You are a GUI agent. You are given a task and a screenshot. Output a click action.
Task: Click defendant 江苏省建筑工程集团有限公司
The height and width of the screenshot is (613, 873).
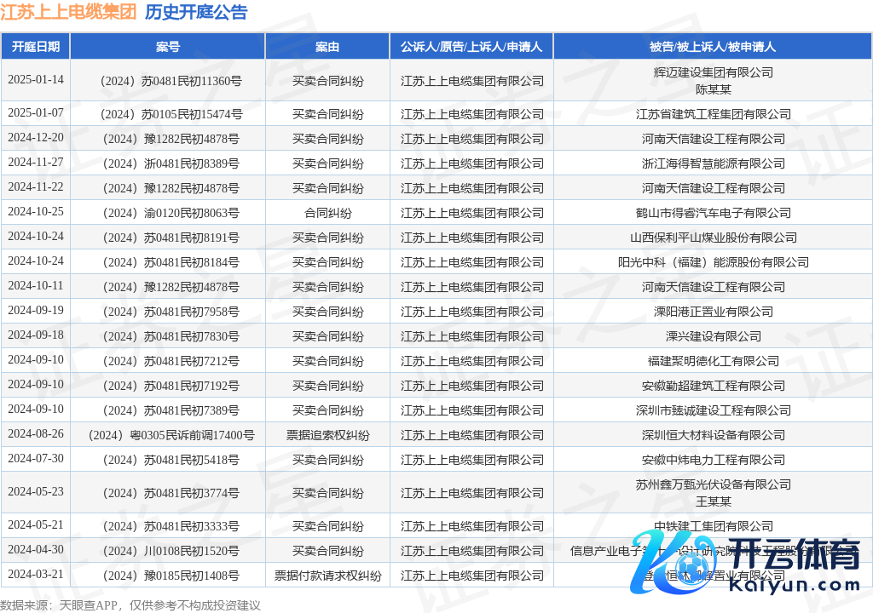click(713, 114)
